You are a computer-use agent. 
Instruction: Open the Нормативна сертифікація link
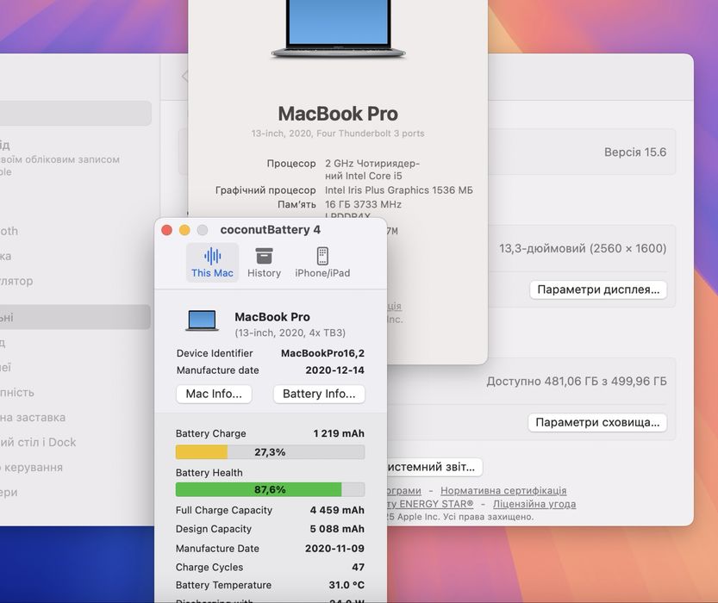pos(503,490)
